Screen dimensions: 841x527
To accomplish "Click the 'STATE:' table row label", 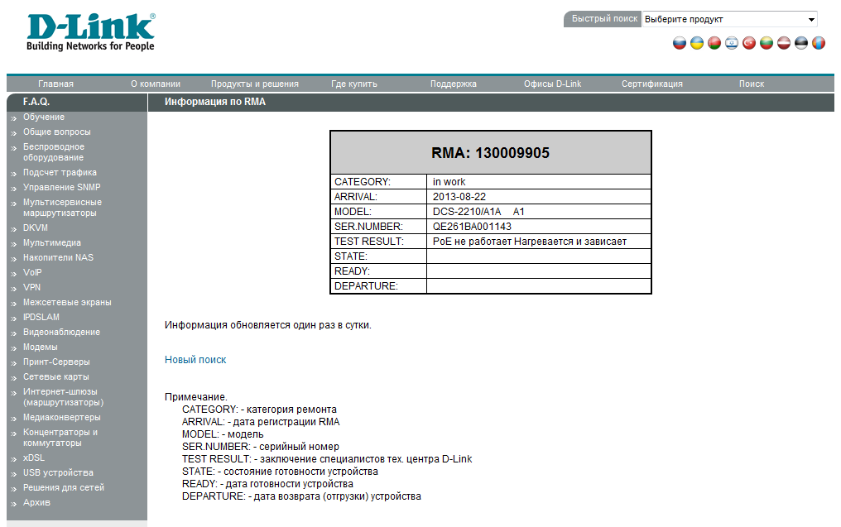I will [x=351, y=256].
